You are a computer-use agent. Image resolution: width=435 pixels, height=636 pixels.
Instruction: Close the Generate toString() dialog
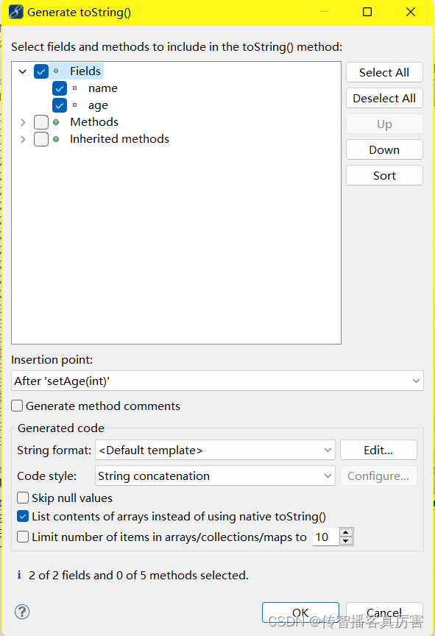click(x=411, y=12)
